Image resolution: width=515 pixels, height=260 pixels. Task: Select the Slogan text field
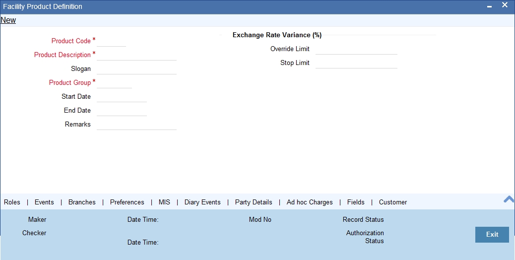(136, 68)
